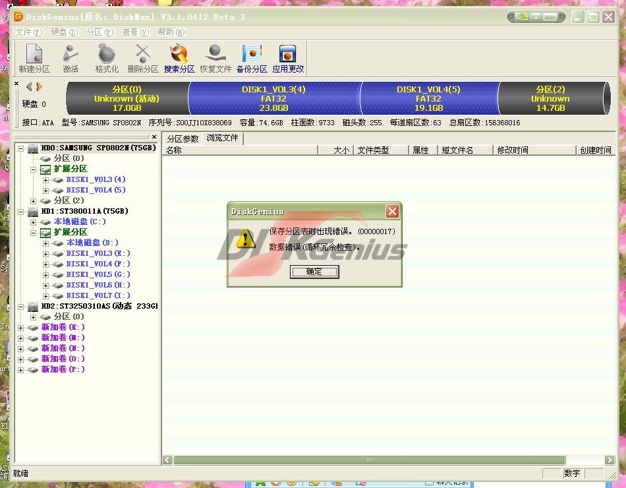Expand 分区 (2) tree node
This screenshot has height=488, width=626.
(33, 201)
